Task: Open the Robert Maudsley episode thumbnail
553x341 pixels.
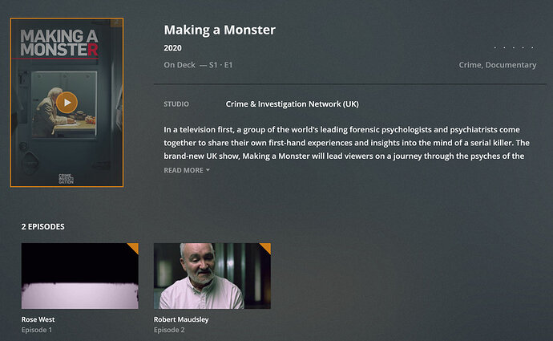Action: pos(212,276)
